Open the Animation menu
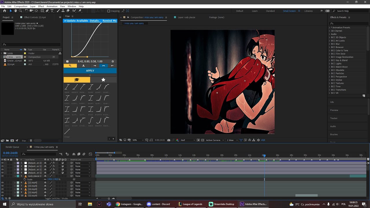The width and height of the screenshot is (370, 208). pyautogui.click(x=52, y=6)
